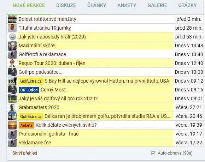Viewport: 205px width, 162px height.
Task: Click the avatar next to Grabmasters 2020
Action: (x=12, y=107)
